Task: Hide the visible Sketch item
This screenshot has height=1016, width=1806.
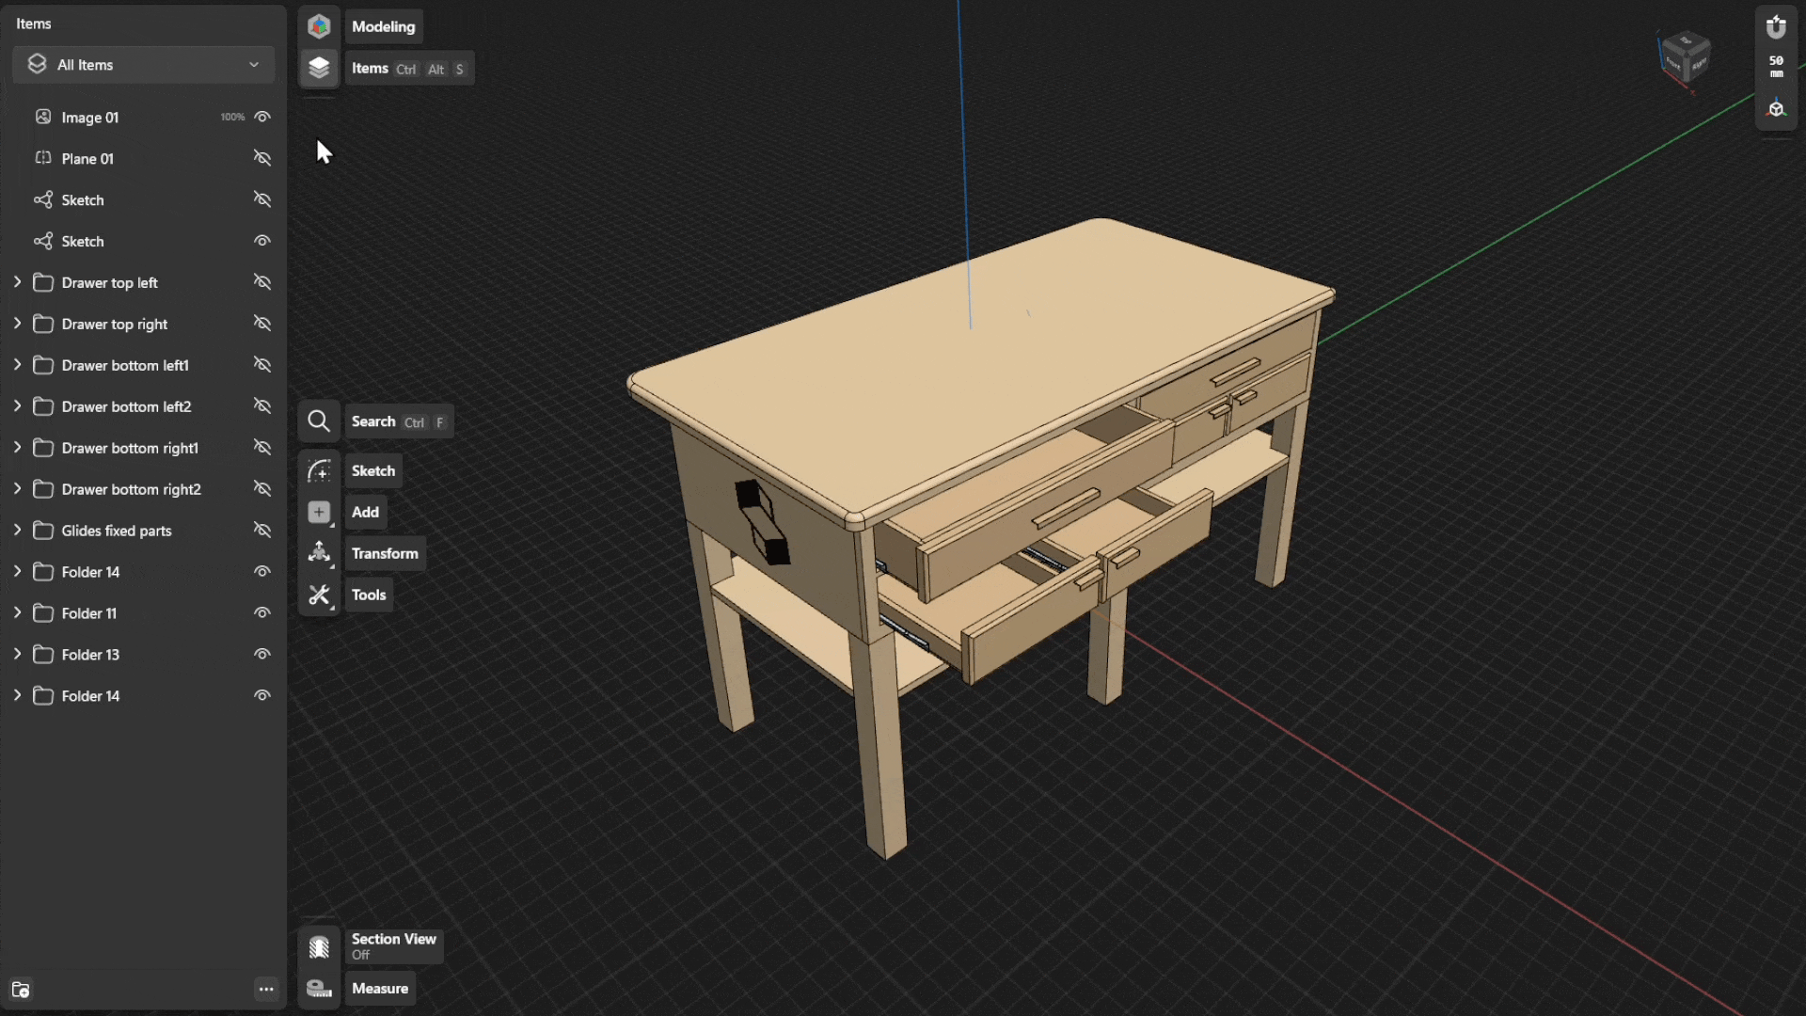Action: click(x=262, y=241)
